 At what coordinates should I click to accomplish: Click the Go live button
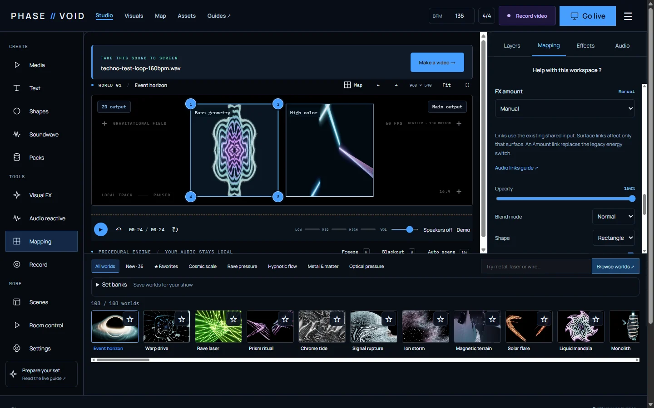588,16
